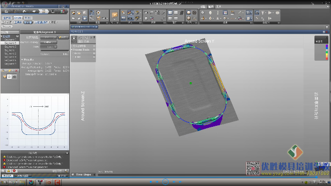Click the red C taskbar application icon
The image size is (331, 186).
[57, 182]
